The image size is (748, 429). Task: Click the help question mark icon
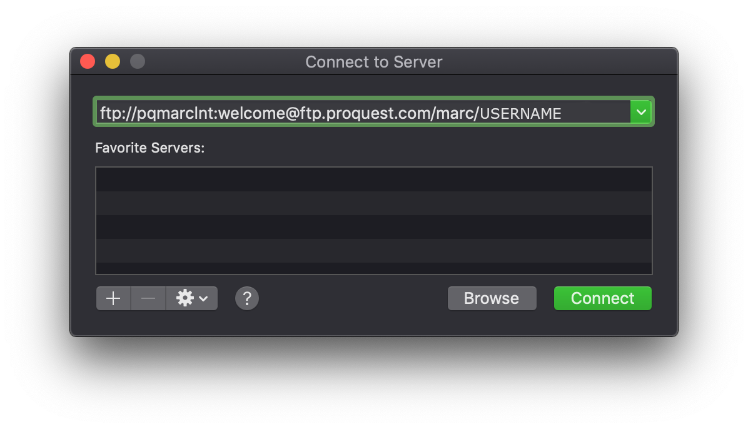point(246,298)
